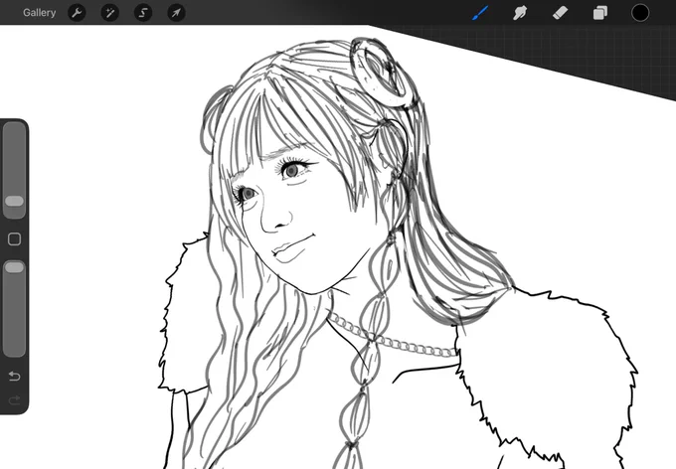This screenshot has width=676, height=469.
Task: Click the brush size slider handle
Action: click(x=14, y=202)
